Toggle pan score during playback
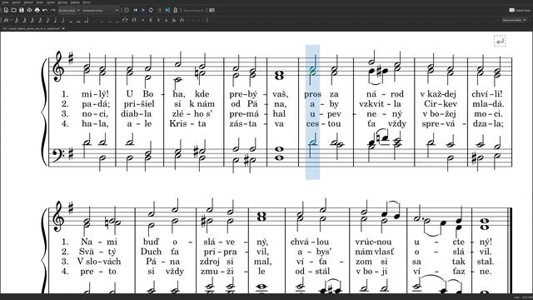The image size is (533, 300). click(x=167, y=10)
